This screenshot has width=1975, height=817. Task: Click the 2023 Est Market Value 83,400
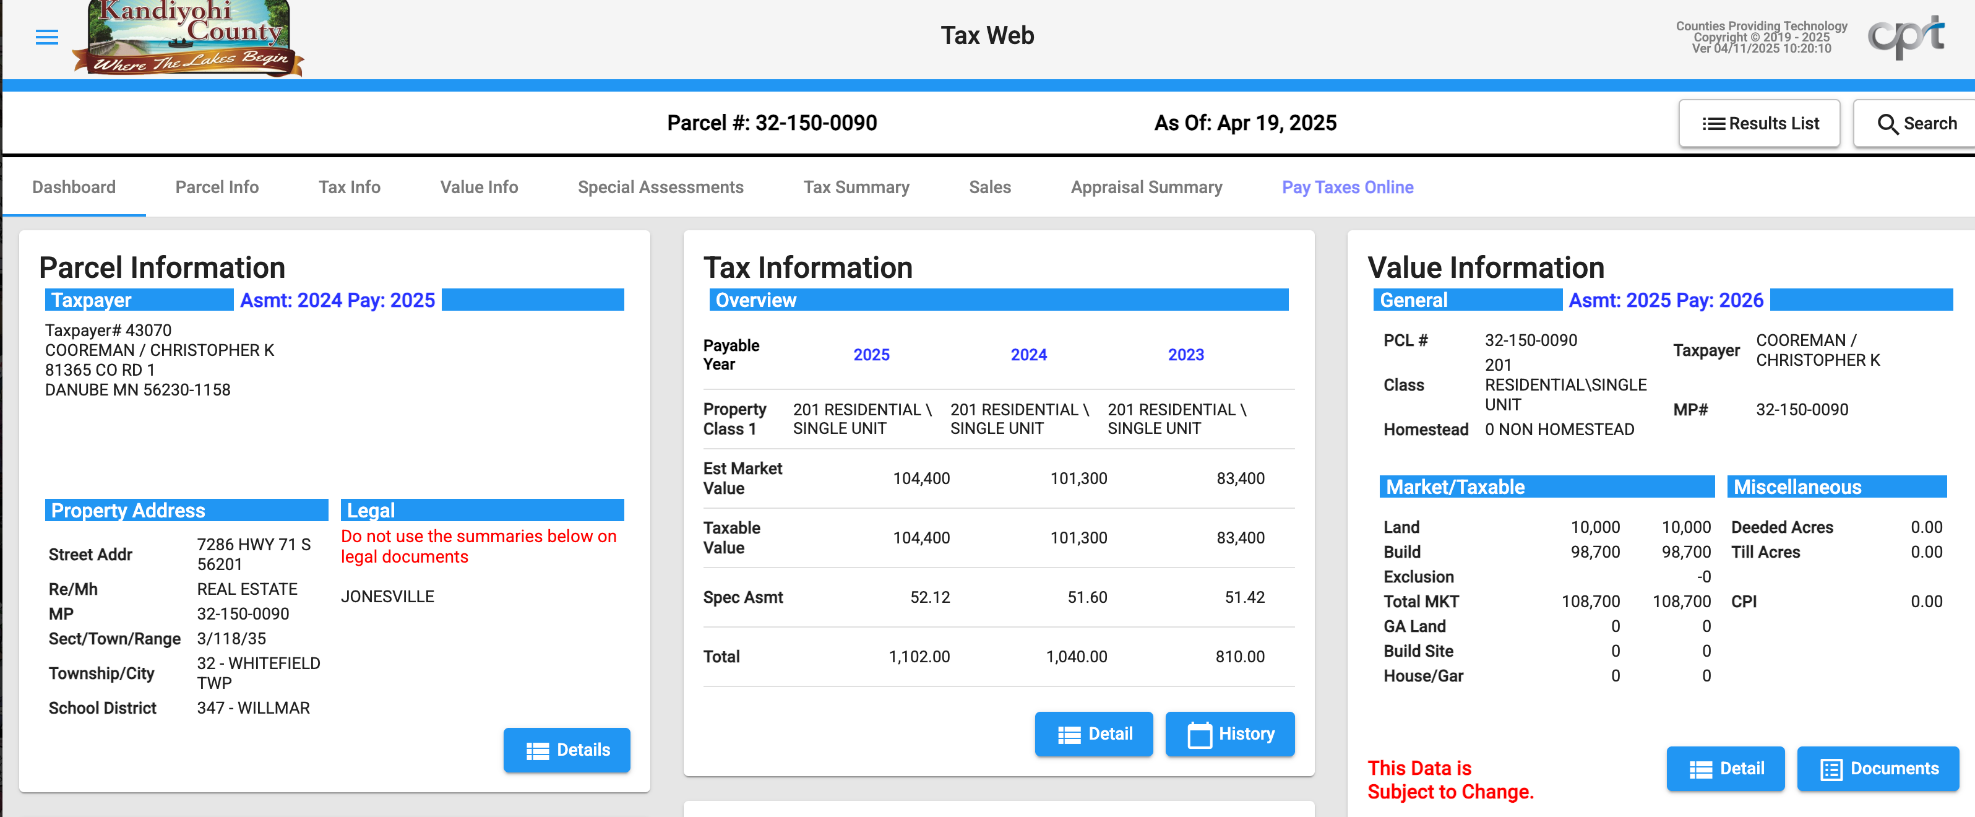click(1240, 478)
